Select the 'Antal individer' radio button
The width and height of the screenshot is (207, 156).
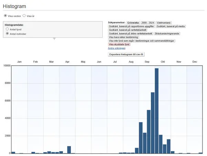coord(7,33)
